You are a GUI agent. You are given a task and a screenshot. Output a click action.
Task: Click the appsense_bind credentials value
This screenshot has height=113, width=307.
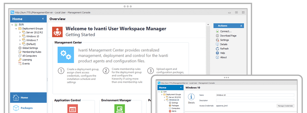tap(222, 106)
